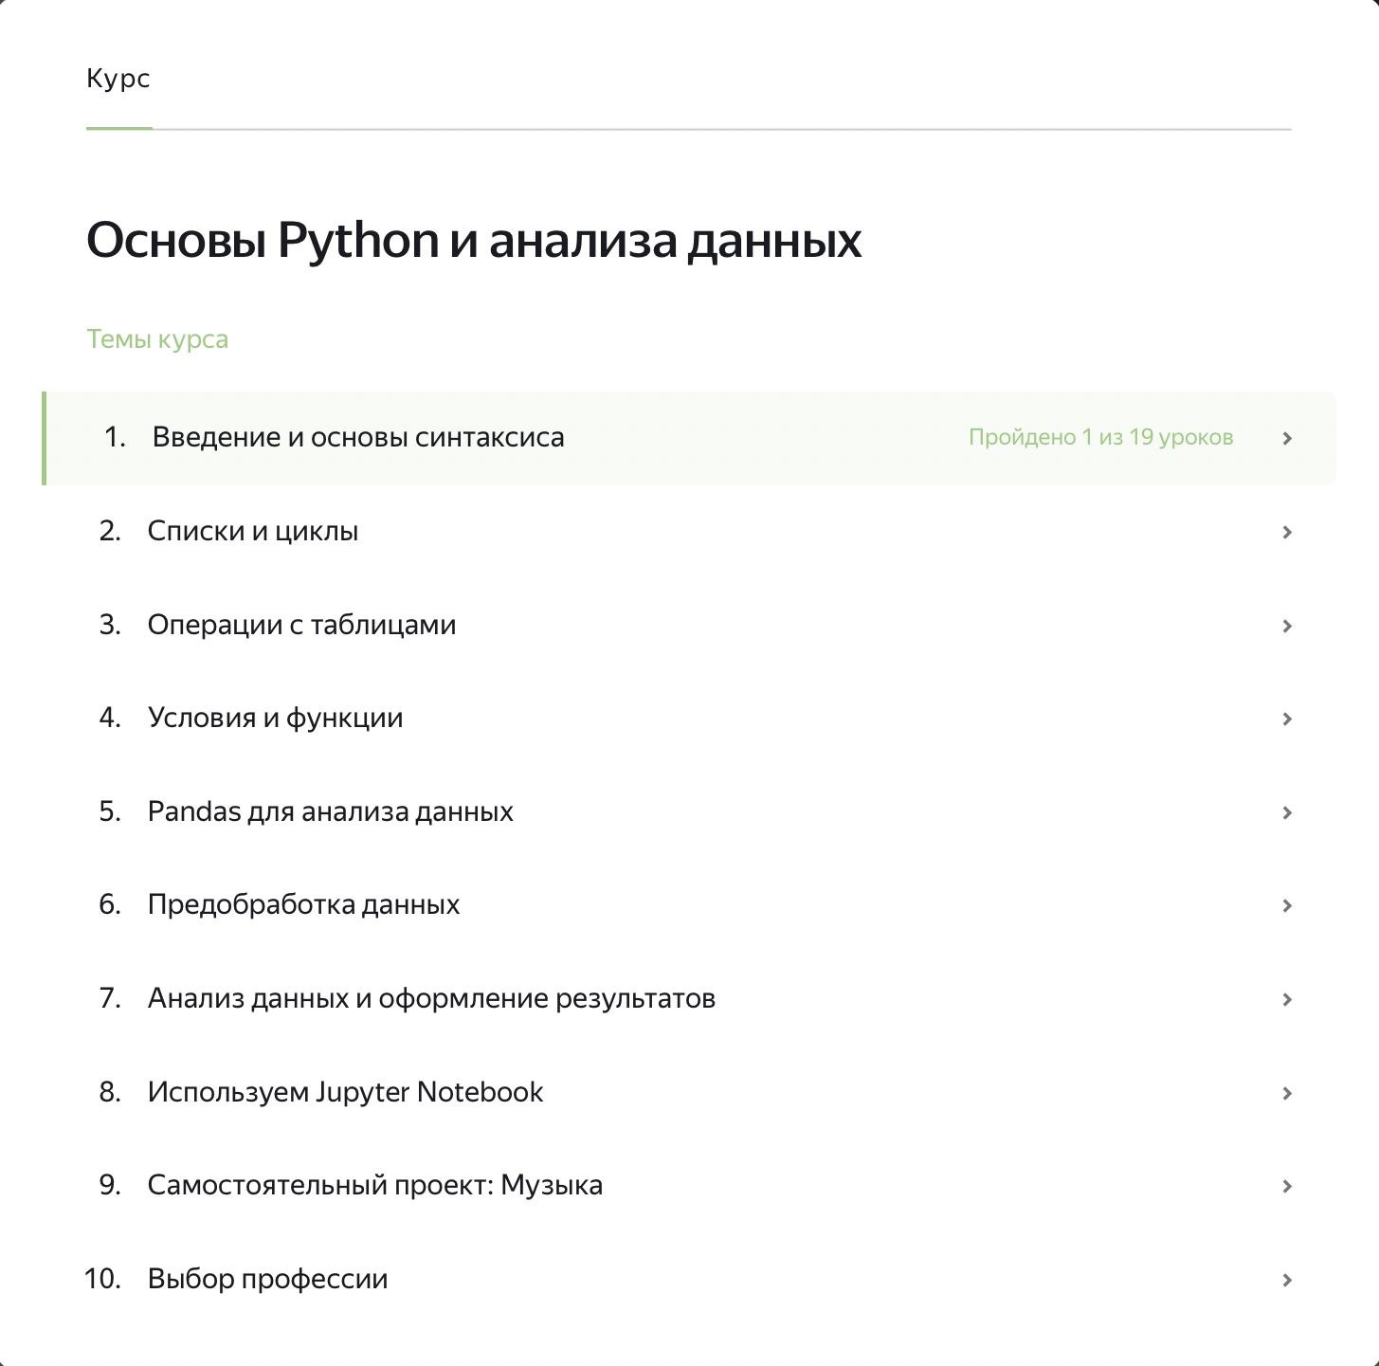Expand chevron of Введение и основы синтаксиса
Viewport: 1379px width, 1366px height.
[1287, 438]
